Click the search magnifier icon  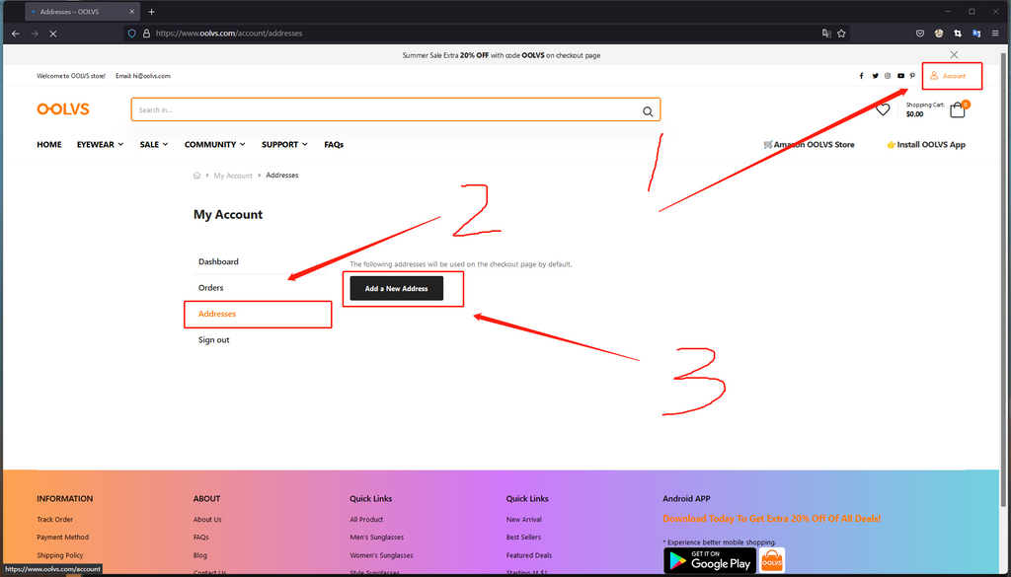coord(648,110)
